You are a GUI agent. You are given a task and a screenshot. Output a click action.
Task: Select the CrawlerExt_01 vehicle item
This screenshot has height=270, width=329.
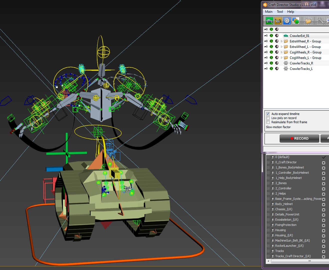click(x=299, y=36)
